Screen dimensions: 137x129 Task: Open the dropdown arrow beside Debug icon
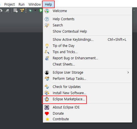pyautogui.click(x=36, y=10)
